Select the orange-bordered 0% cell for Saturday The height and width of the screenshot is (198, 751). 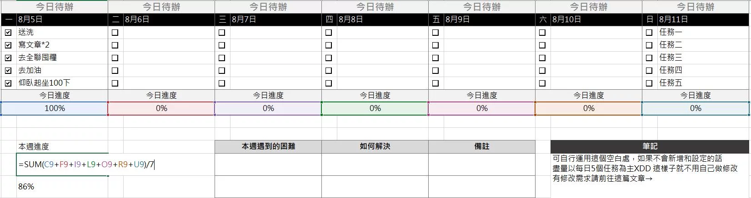(x=589, y=108)
